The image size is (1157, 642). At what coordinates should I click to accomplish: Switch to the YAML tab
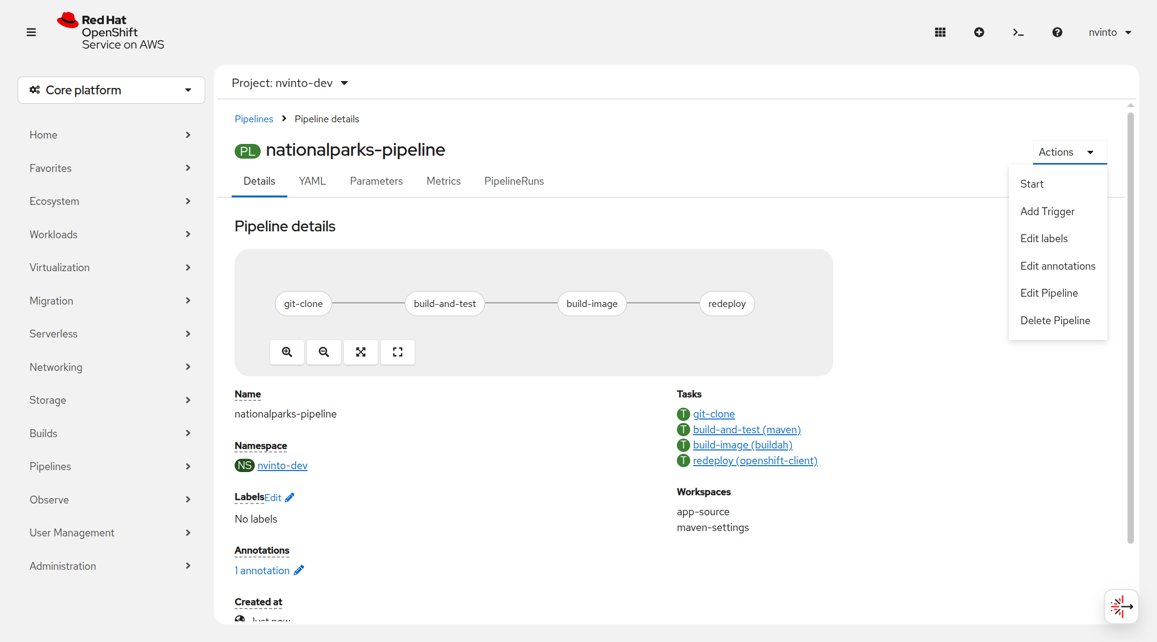pos(312,181)
